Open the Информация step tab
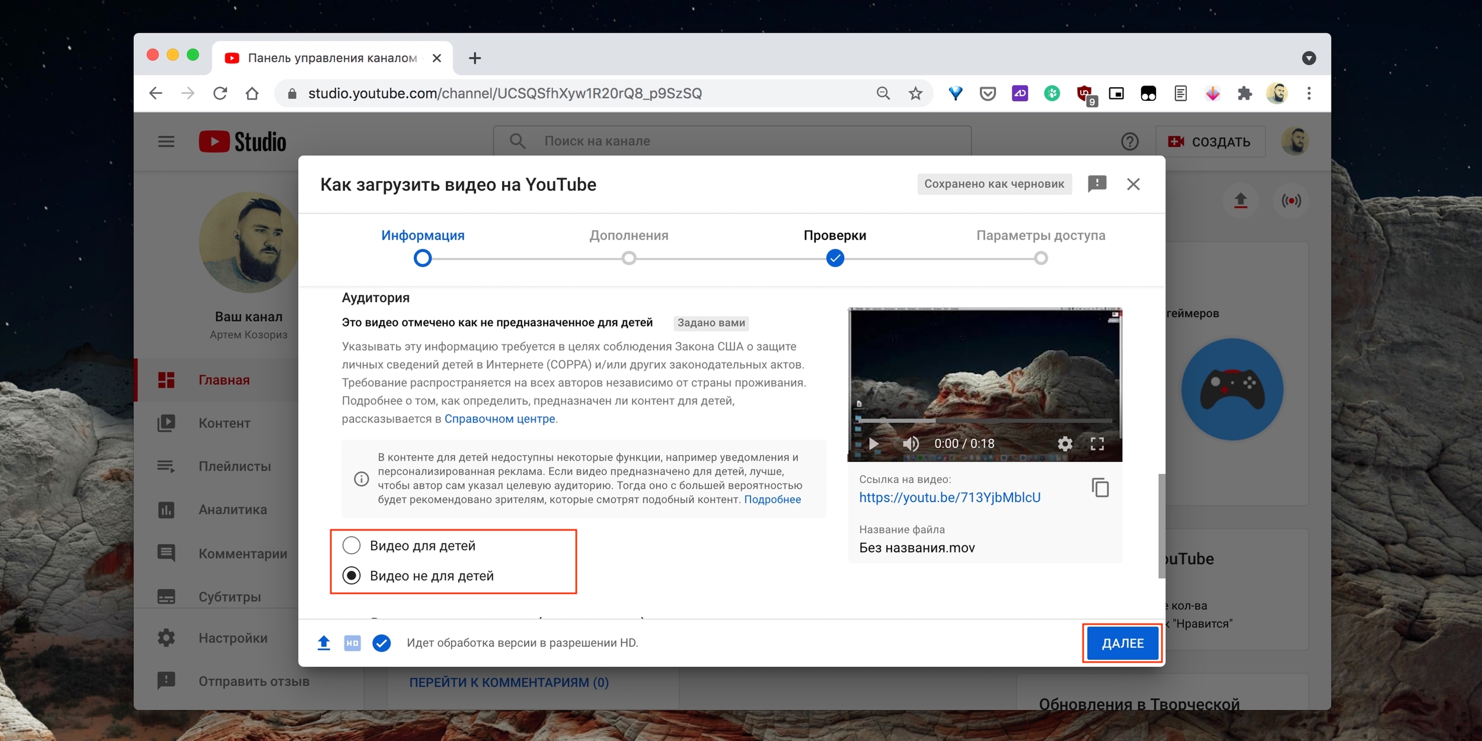This screenshot has width=1482, height=741. pyautogui.click(x=423, y=235)
